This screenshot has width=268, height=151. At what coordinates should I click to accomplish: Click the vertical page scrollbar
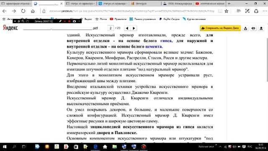pos(267,60)
